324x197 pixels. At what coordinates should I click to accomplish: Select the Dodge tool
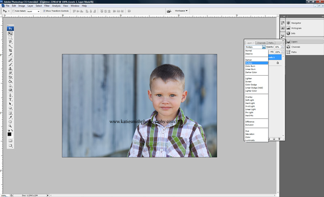tap(10, 90)
